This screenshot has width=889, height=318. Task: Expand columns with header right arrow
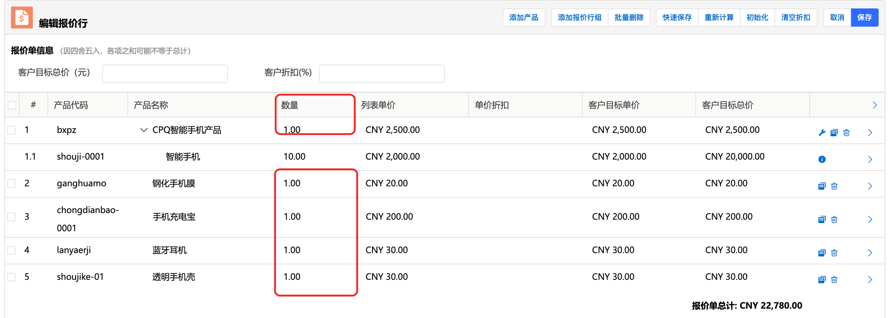pyautogui.click(x=874, y=105)
